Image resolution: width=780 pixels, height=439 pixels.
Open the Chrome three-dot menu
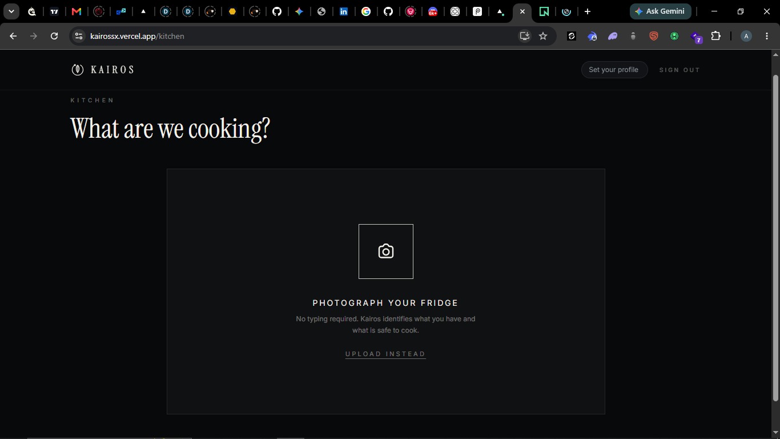point(767,36)
